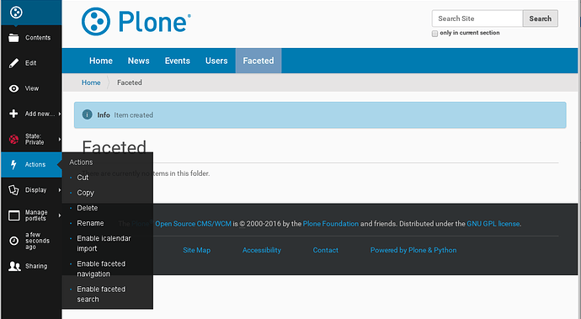Click the Plone toolbar logo icon
The image size is (581, 319).
[x=16, y=13]
